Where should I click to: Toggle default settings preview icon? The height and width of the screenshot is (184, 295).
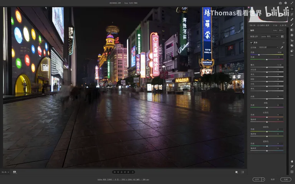click(242, 172)
